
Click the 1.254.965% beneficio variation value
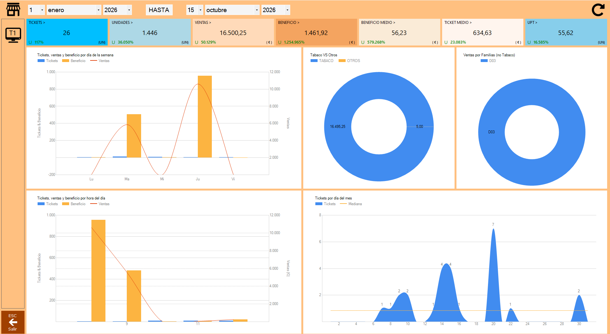(294, 42)
